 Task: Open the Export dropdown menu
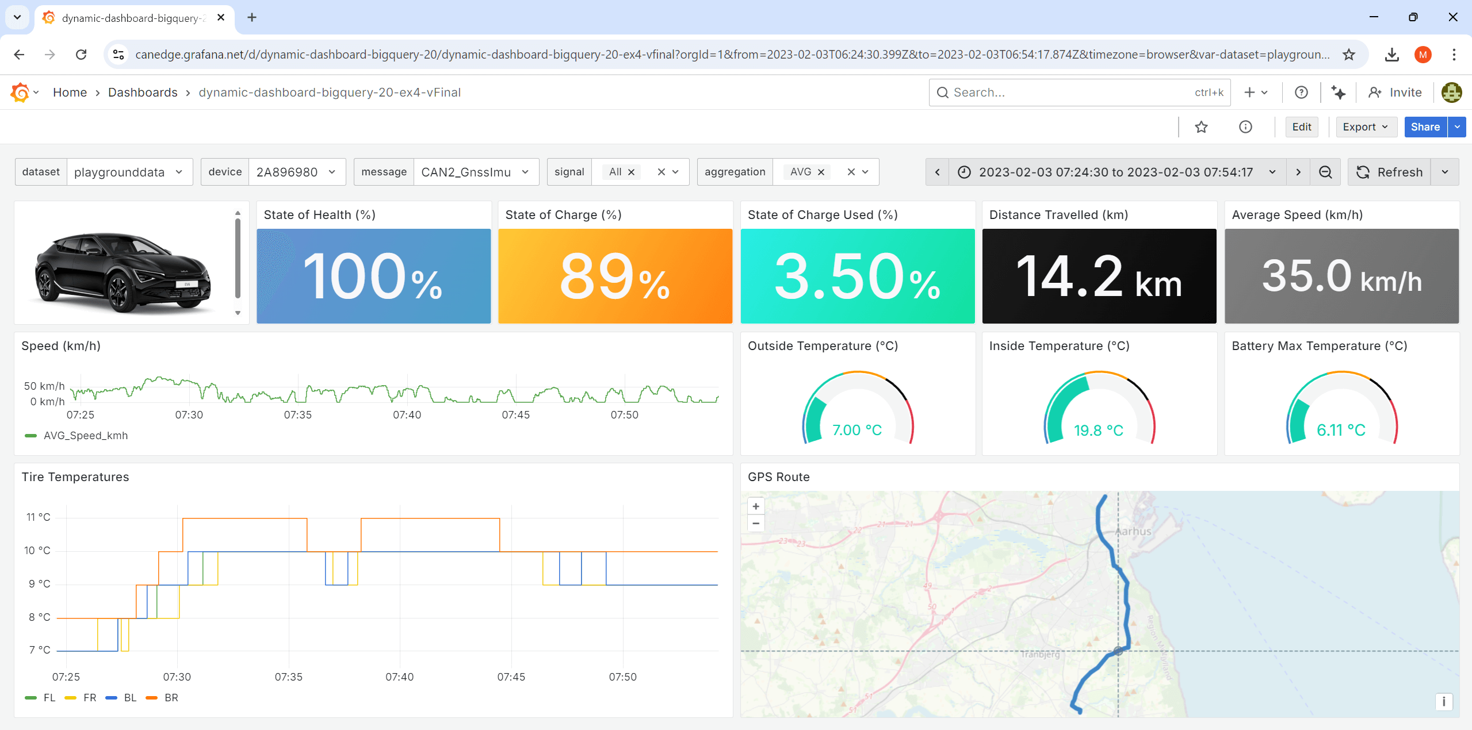click(1366, 127)
